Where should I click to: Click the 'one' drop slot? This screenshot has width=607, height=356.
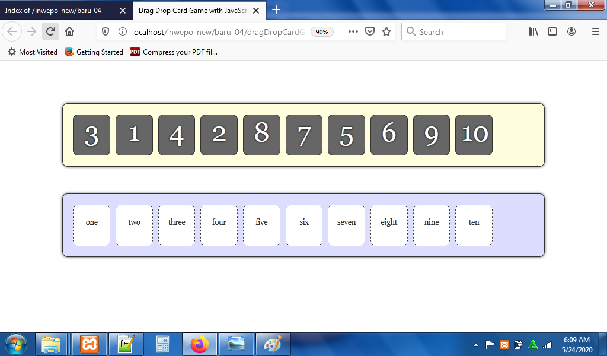pos(92,225)
